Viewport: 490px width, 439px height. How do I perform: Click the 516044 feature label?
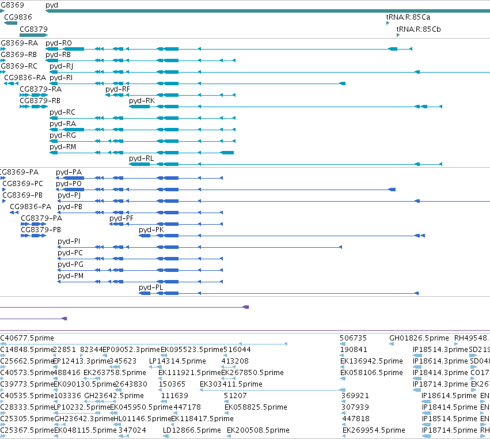pos(237,350)
